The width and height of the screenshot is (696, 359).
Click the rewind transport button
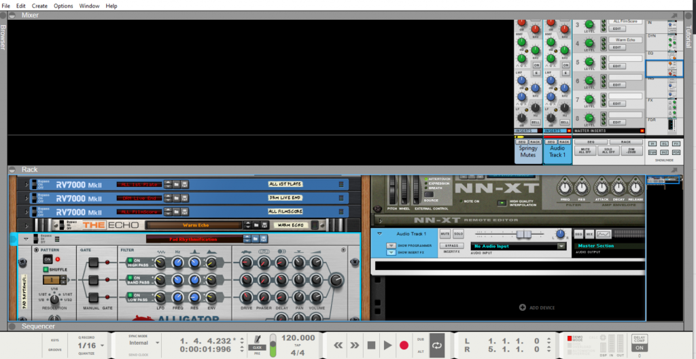tap(338, 345)
